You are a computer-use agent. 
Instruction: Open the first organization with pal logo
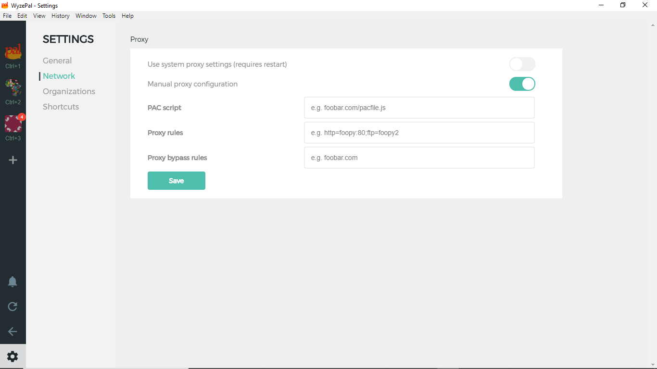pos(13,51)
